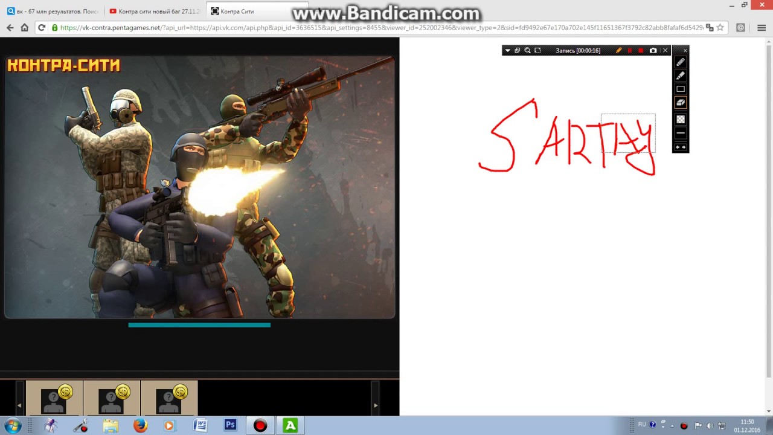Open the Chrome home page button
The height and width of the screenshot is (435, 773).
25,28
